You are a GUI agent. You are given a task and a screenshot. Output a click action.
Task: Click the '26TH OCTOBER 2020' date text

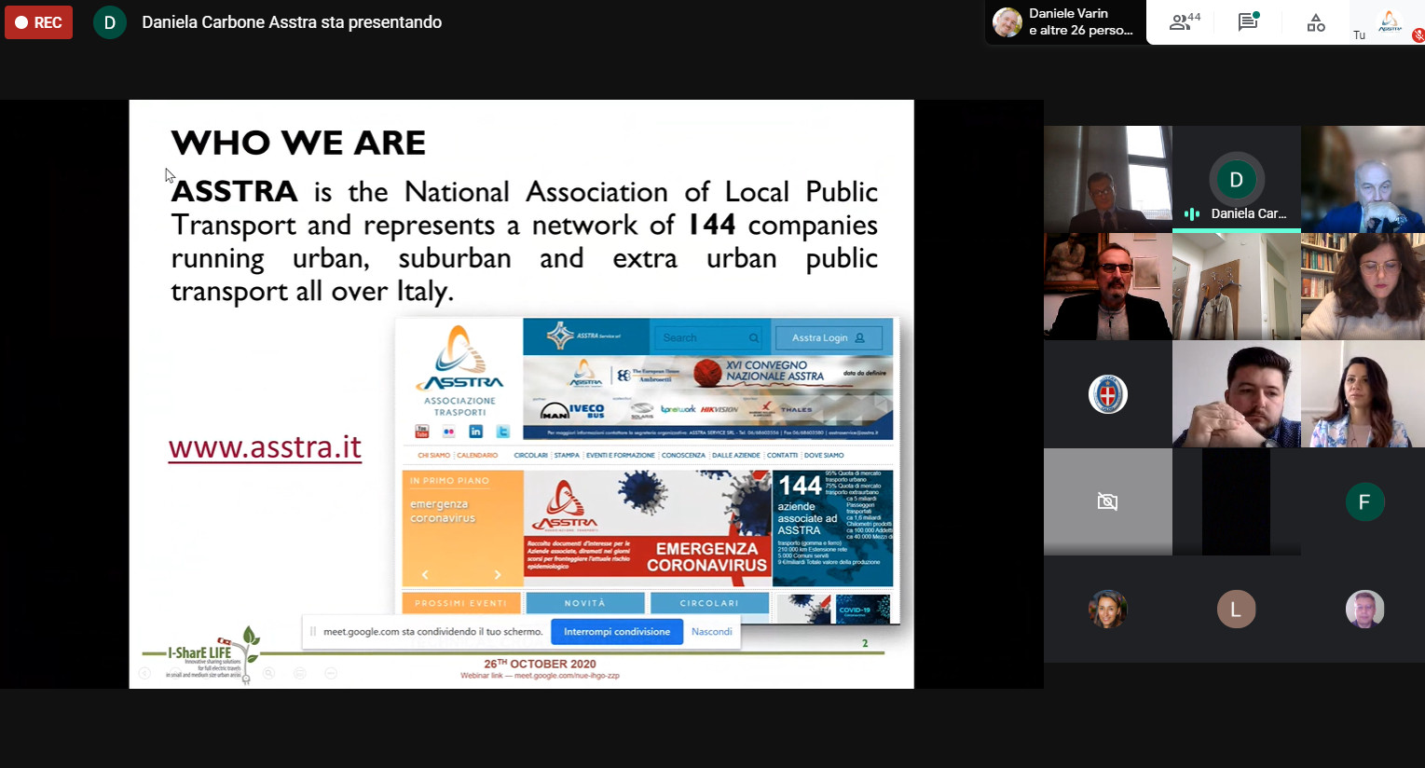(x=540, y=664)
